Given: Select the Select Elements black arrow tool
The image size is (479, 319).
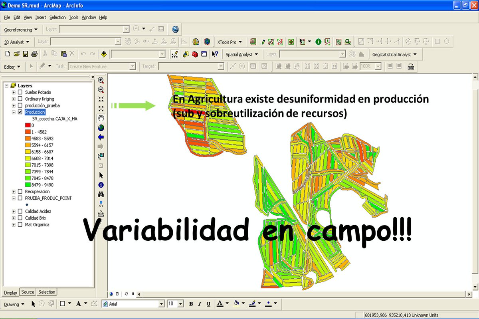Looking at the screenshot, I should tap(101, 175).
